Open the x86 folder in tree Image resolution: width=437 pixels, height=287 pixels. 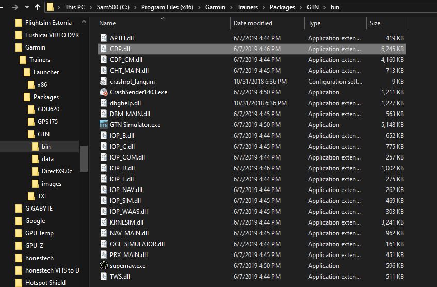click(42, 85)
